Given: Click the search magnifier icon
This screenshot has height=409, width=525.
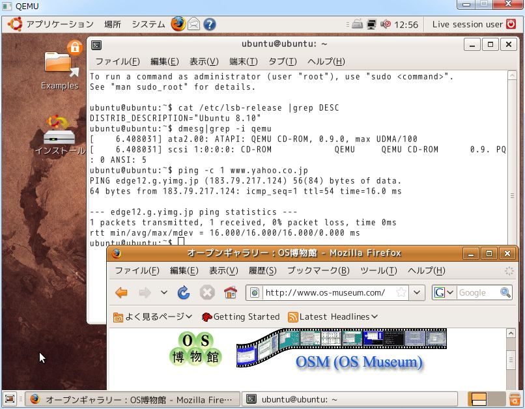Looking at the screenshot, I should (505, 293).
